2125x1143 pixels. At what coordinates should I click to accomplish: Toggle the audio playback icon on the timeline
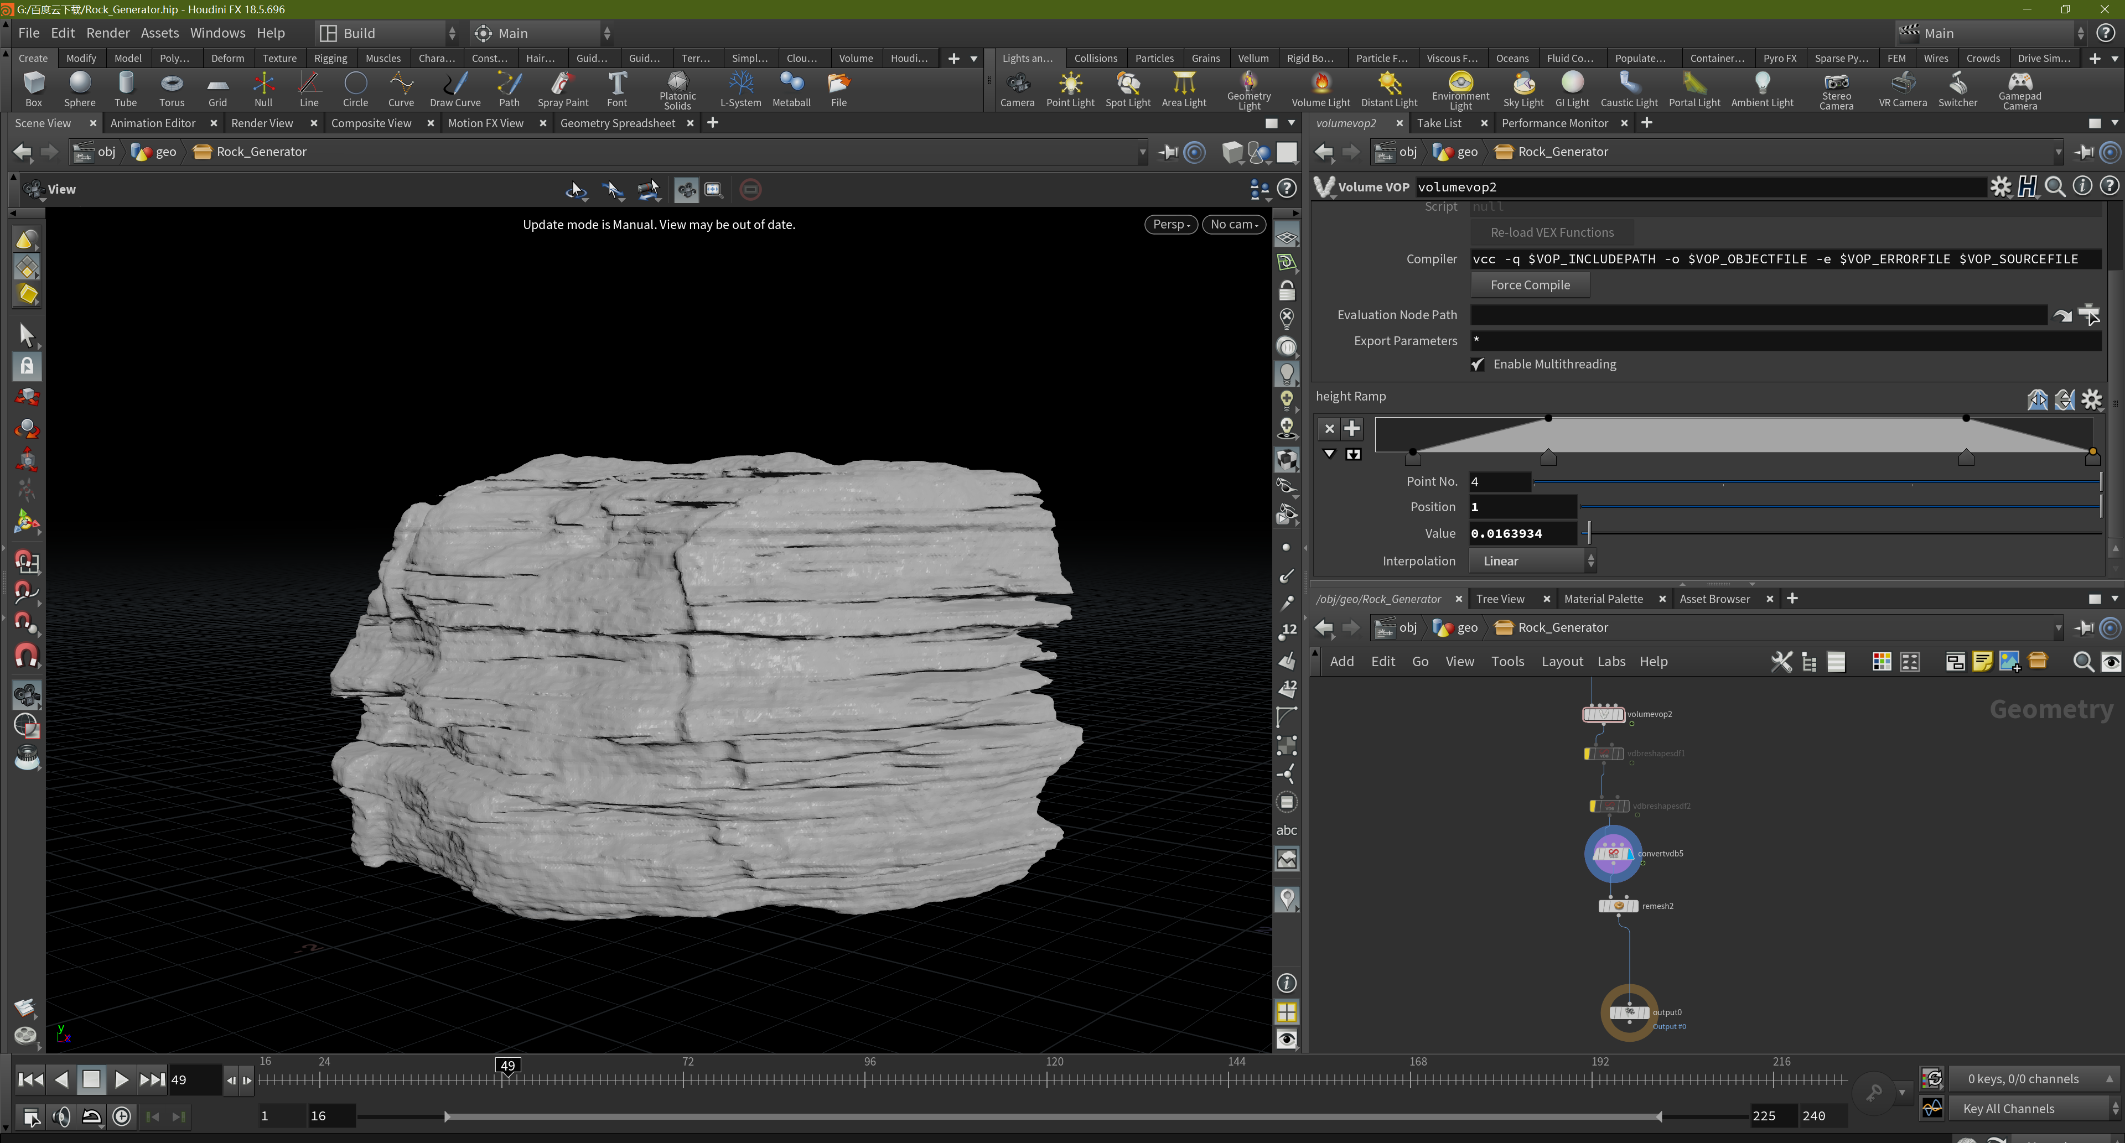[x=61, y=1116]
